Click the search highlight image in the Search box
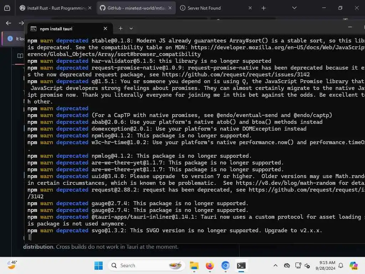The height and width of the screenshot is (274, 365). click(x=175, y=265)
